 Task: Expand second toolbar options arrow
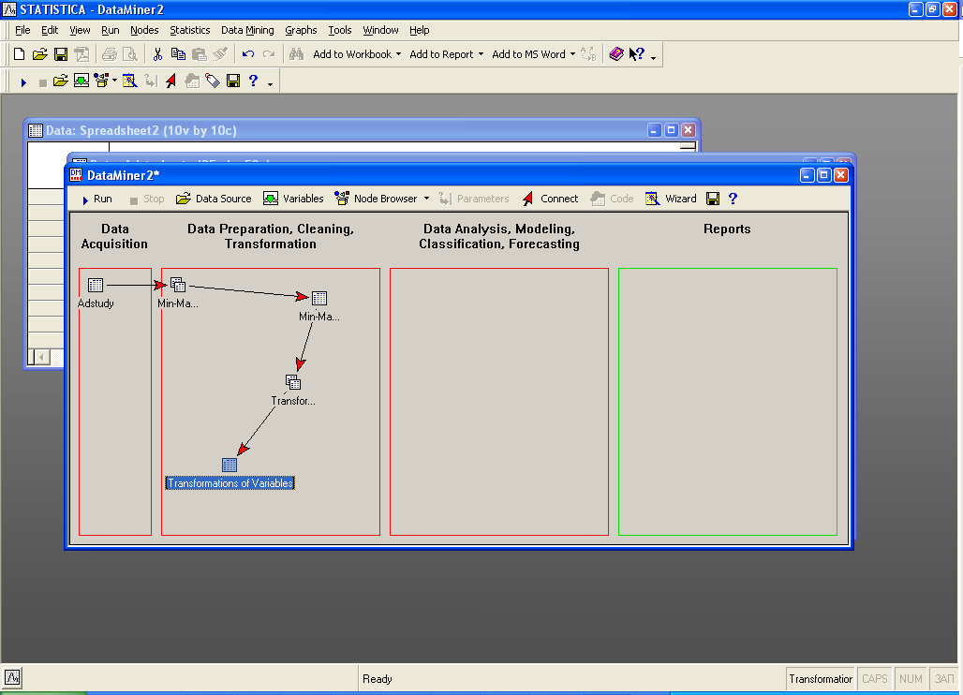[270, 84]
